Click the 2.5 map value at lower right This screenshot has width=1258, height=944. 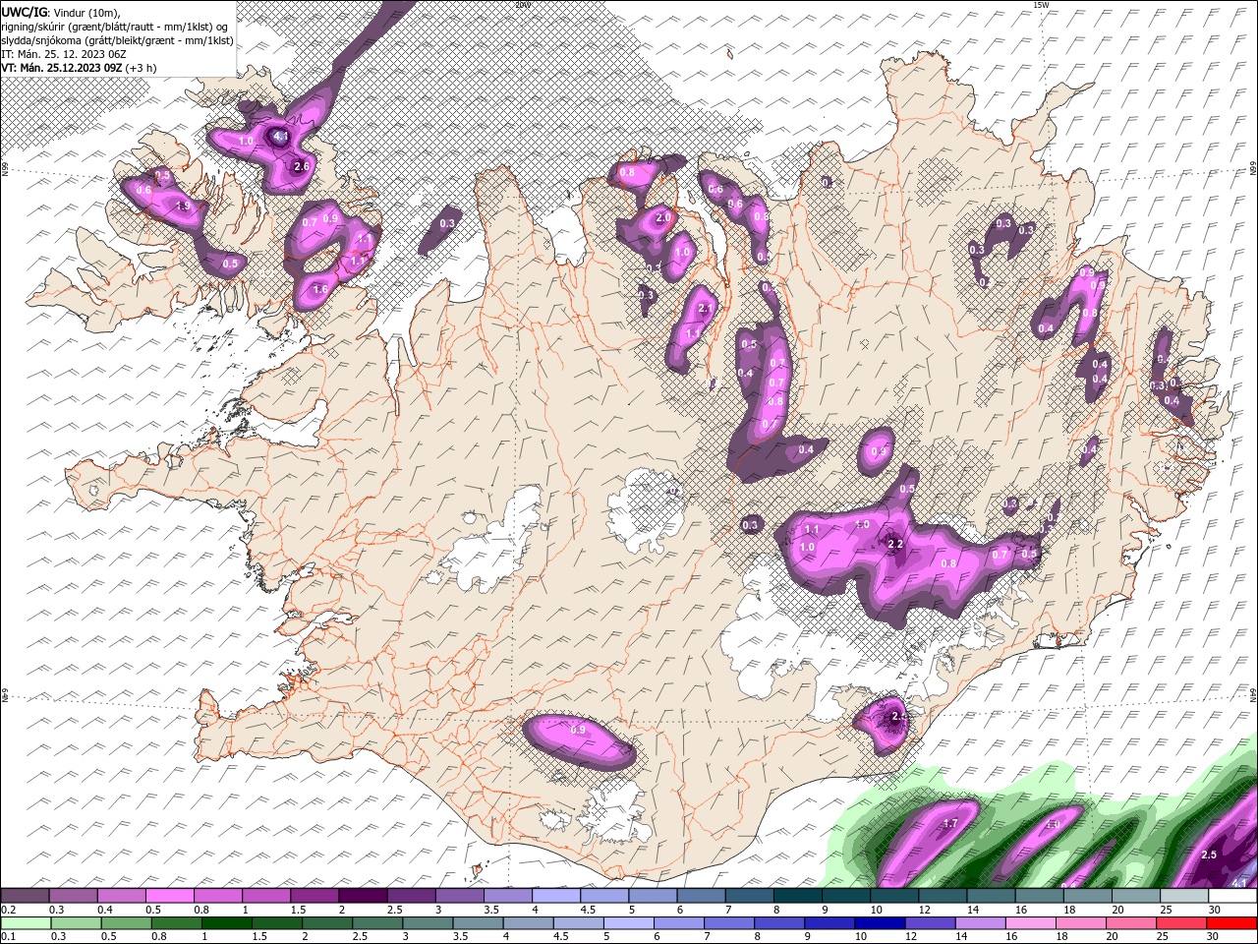pos(1209,855)
